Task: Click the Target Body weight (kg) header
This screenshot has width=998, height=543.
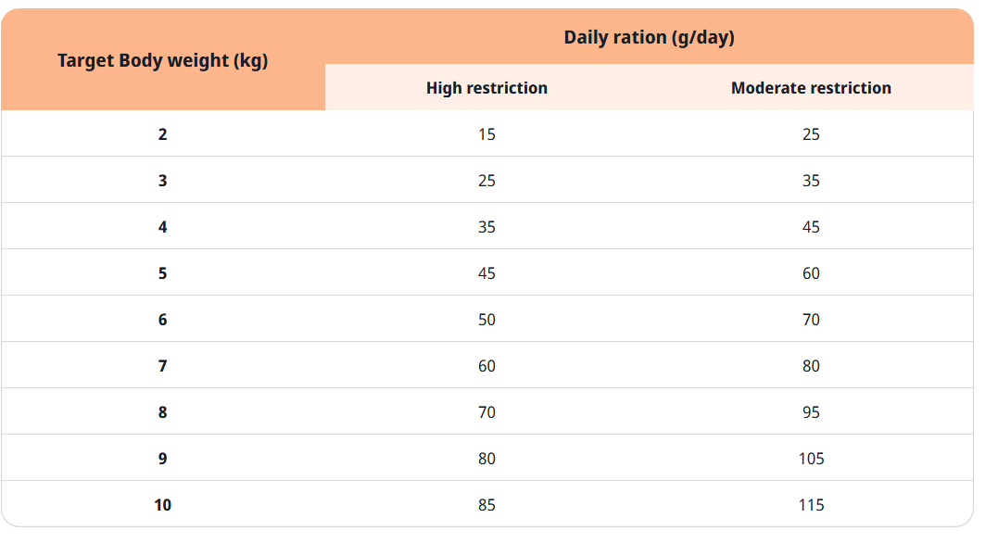Action: coord(163,61)
